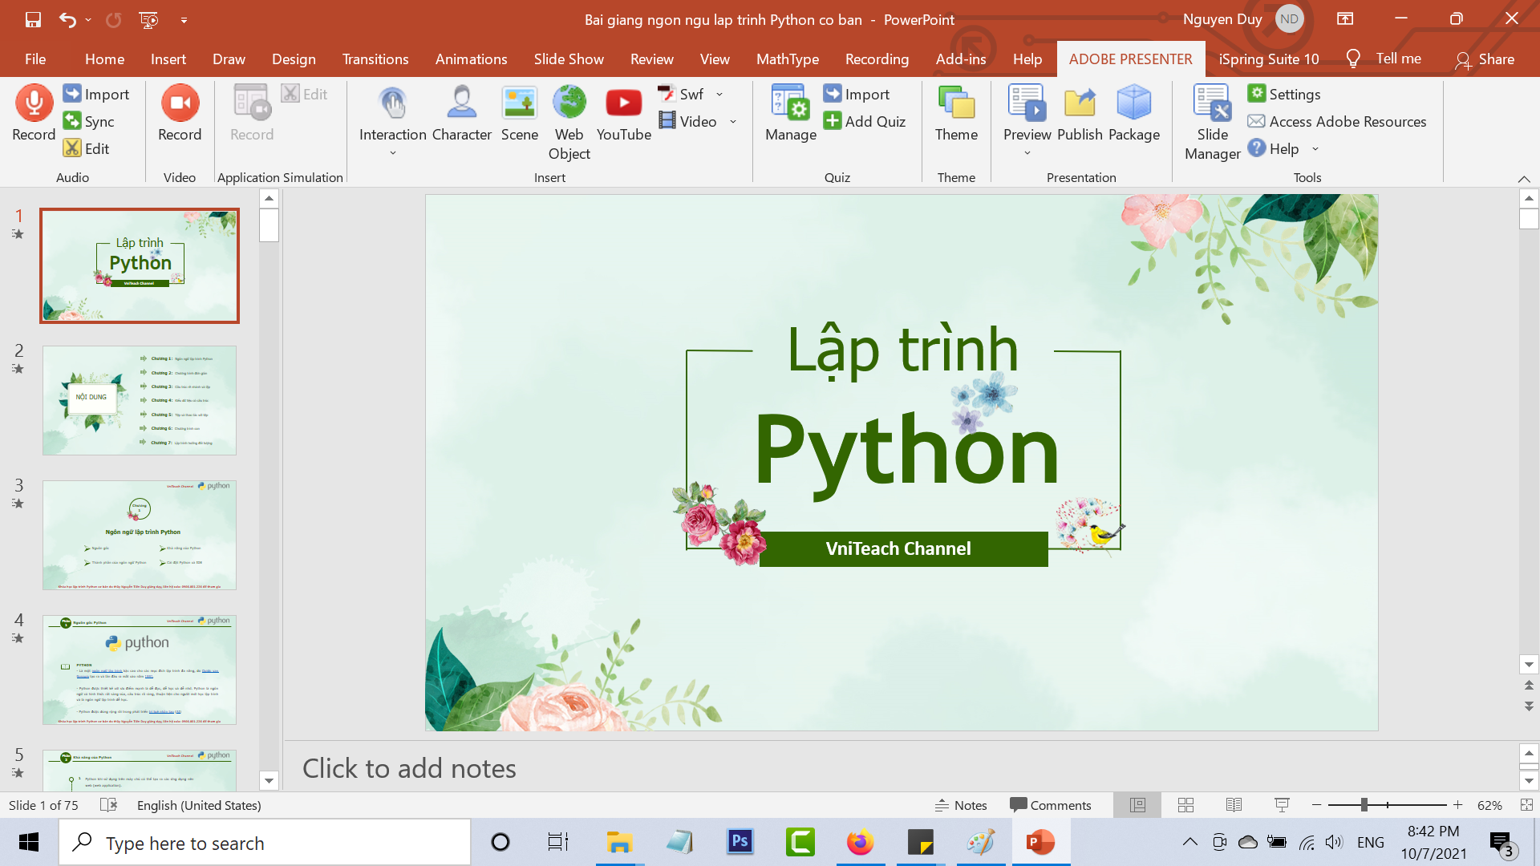The image size is (1540, 866).
Task: Switch to the iSpring Suite 10 tab
Action: 1267,59
